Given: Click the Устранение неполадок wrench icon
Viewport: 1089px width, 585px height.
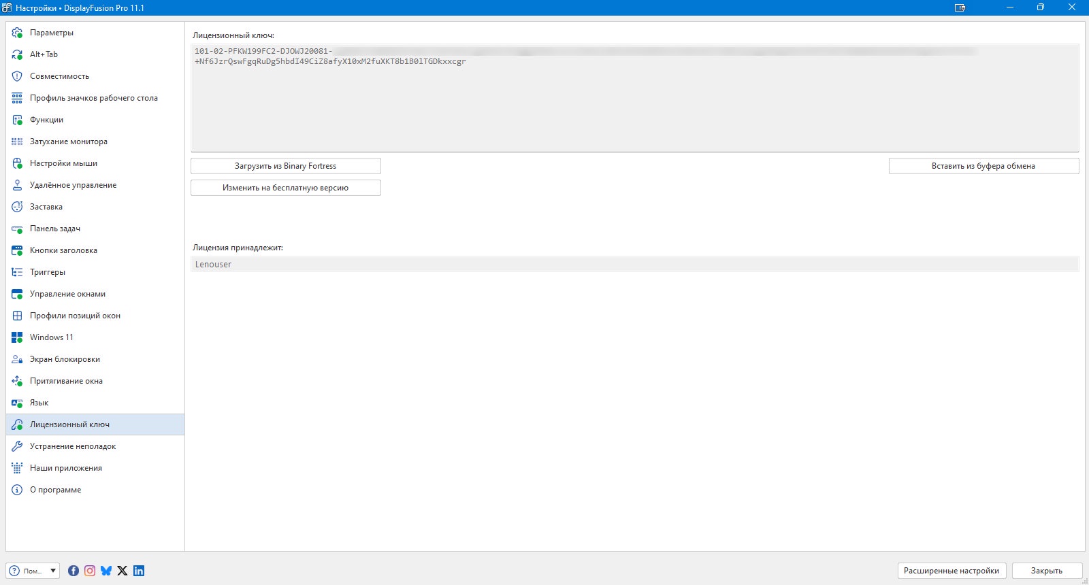Looking at the screenshot, I should coord(18,446).
